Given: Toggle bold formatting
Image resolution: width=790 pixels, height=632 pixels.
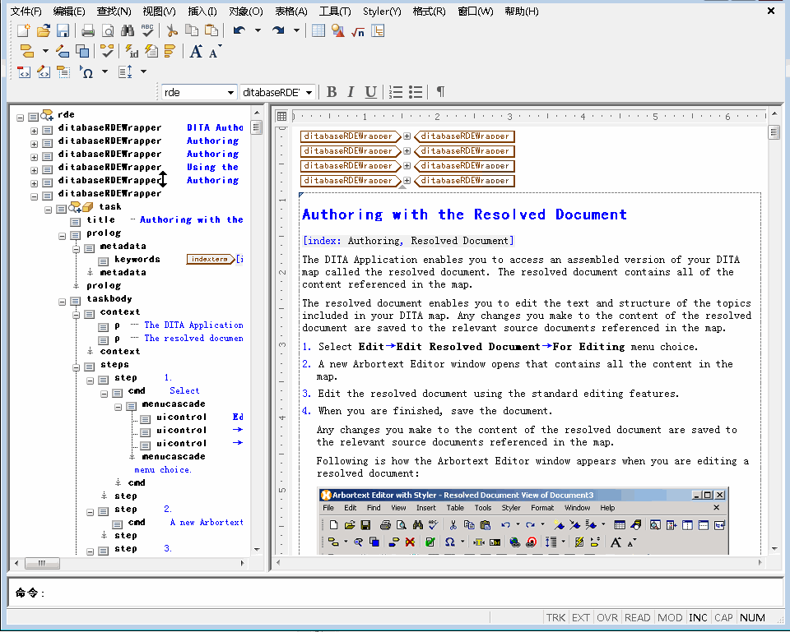Looking at the screenshot, I should (x=332, y=91).
